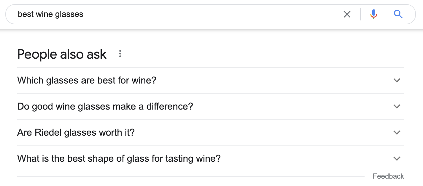Click the "Are Riedel glasses worth it?" question
The height and width of the screenshot is (186, 423).
[75, 132]
